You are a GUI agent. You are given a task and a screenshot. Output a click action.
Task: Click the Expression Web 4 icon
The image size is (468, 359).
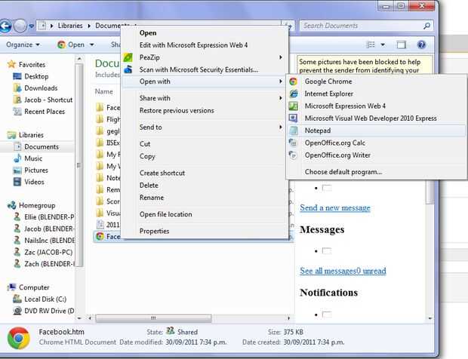293,106
